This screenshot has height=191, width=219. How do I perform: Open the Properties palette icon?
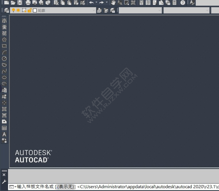click(141, 2)
